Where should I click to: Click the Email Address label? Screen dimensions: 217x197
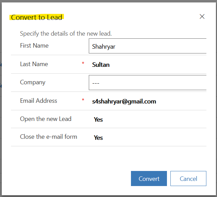pos(38,101)
